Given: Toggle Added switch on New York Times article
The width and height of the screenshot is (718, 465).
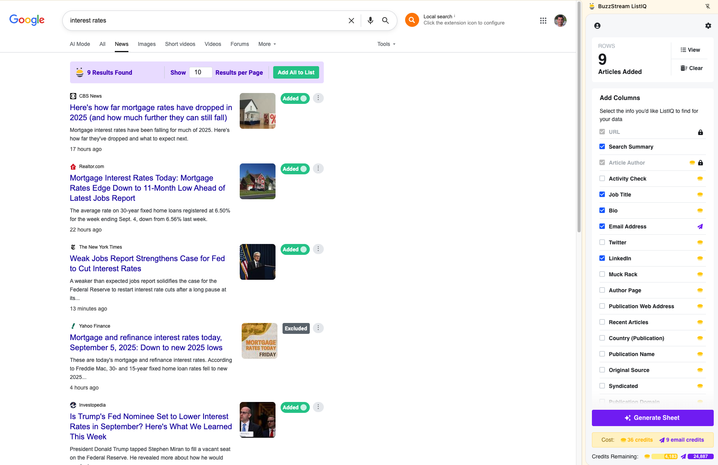Looking at the screenshot, I should (295, 249).
